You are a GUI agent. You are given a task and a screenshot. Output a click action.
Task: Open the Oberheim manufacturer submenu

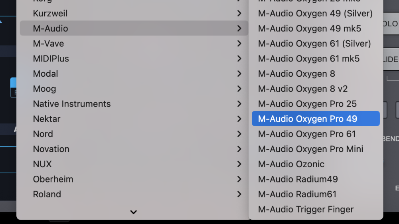[53, 179]
